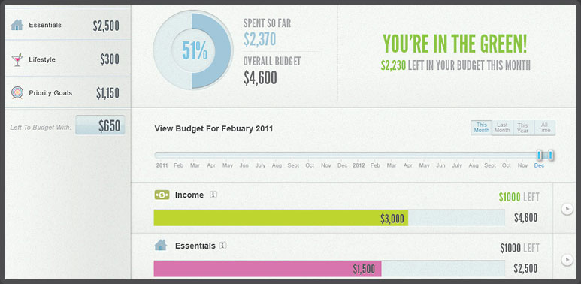Image resolution: width=581 pixels, height=284 pixels.
Task: Select the This Year filter
Action: pyautogui.click(x=523, y=128)
